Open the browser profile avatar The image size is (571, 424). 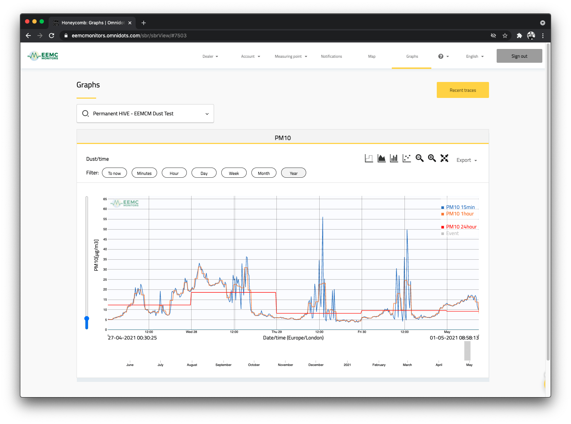click(x=531, y=36)
